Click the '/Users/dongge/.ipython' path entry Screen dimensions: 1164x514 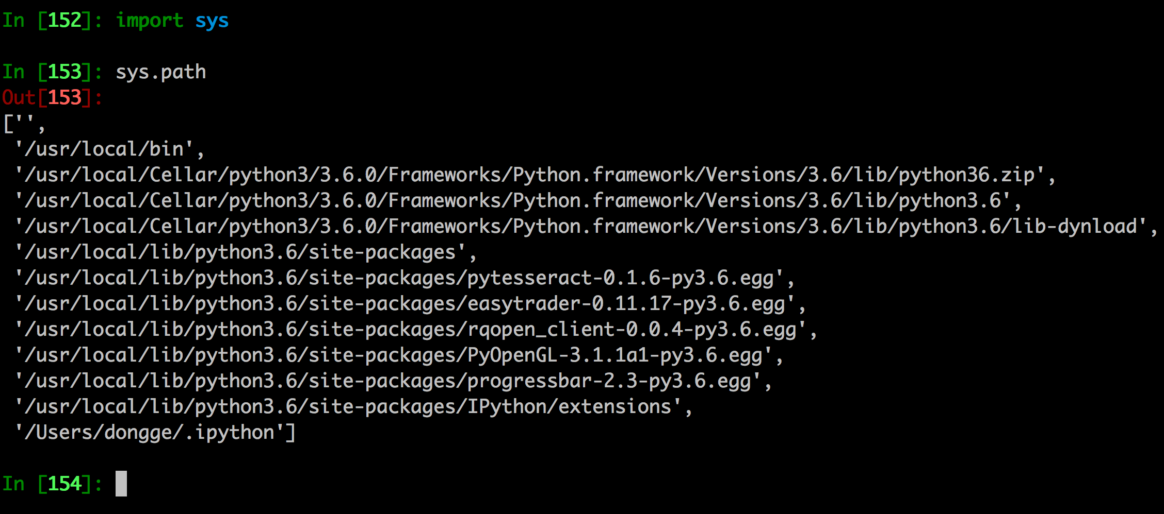tap(155, 433)
